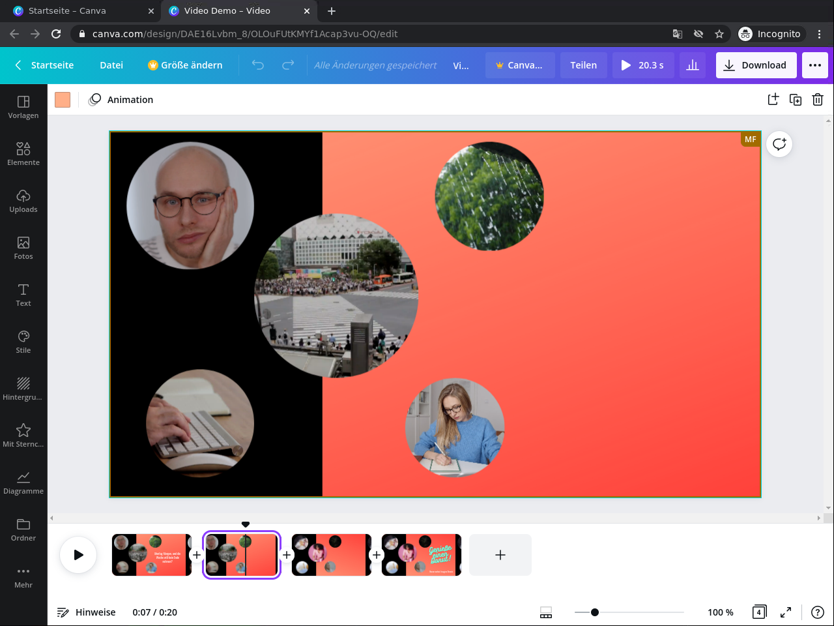
Task: Open the help question mark
Action: coord(818,612)
